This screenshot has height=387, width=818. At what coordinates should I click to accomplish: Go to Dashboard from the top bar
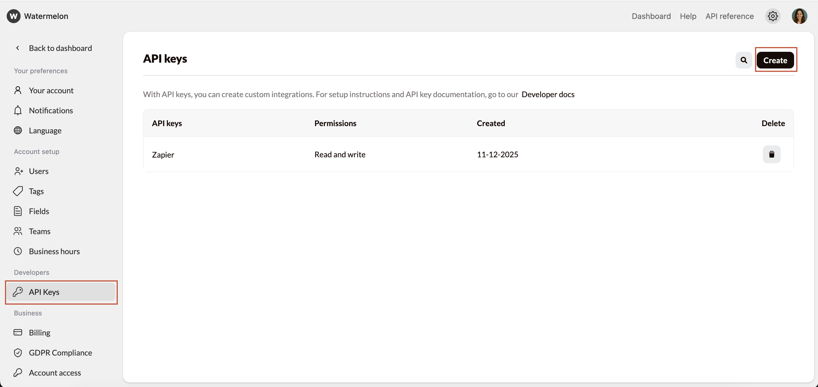(651, 16)
